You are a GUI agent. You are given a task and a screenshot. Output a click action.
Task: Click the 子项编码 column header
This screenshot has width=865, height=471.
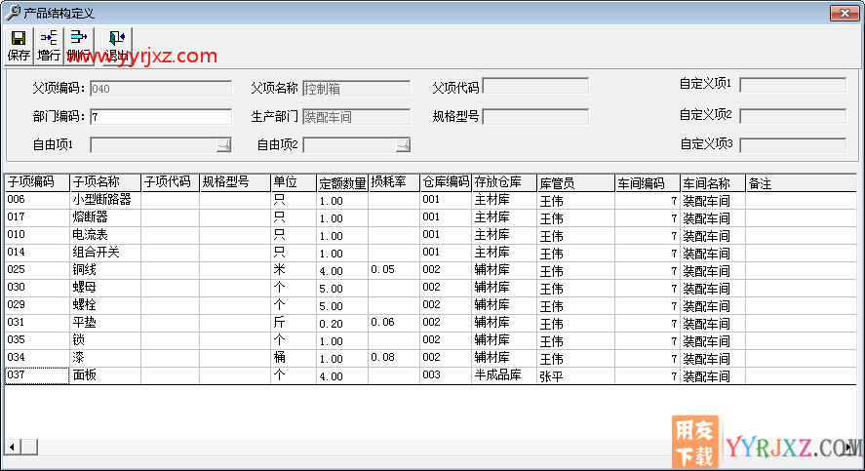[36, 182]
